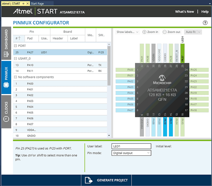Viewport: 212px width, 186px height.
Task: Open the Pin mode dropdown
Action: (x=131, y=153)
